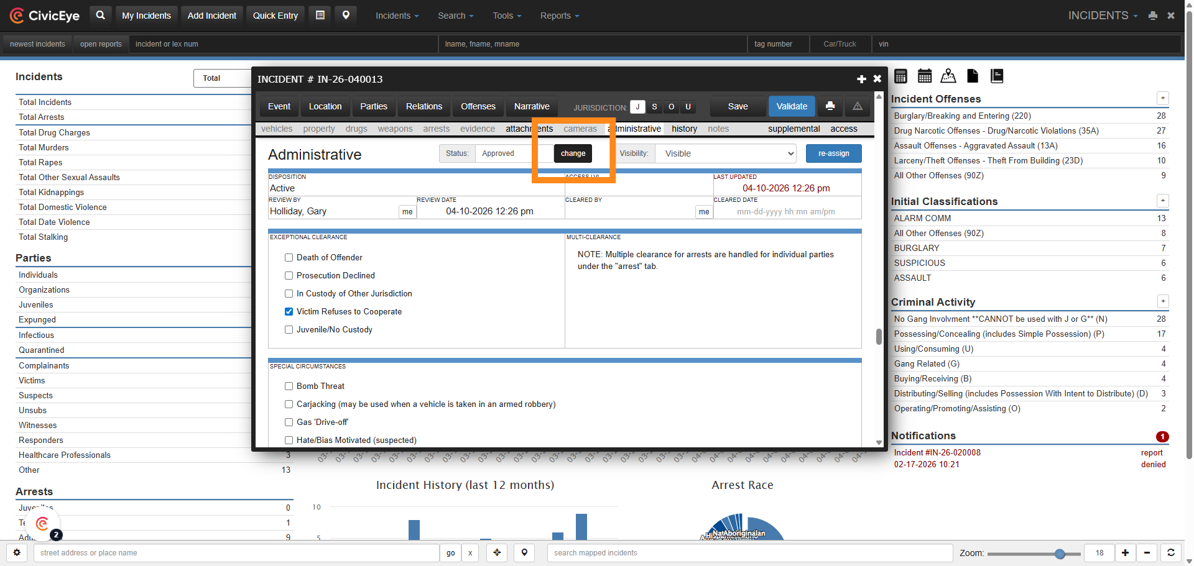Viewport: 1194px width, 566px height.
Task: Open the map-with-person icon on right panel
Action: (948, 76)
